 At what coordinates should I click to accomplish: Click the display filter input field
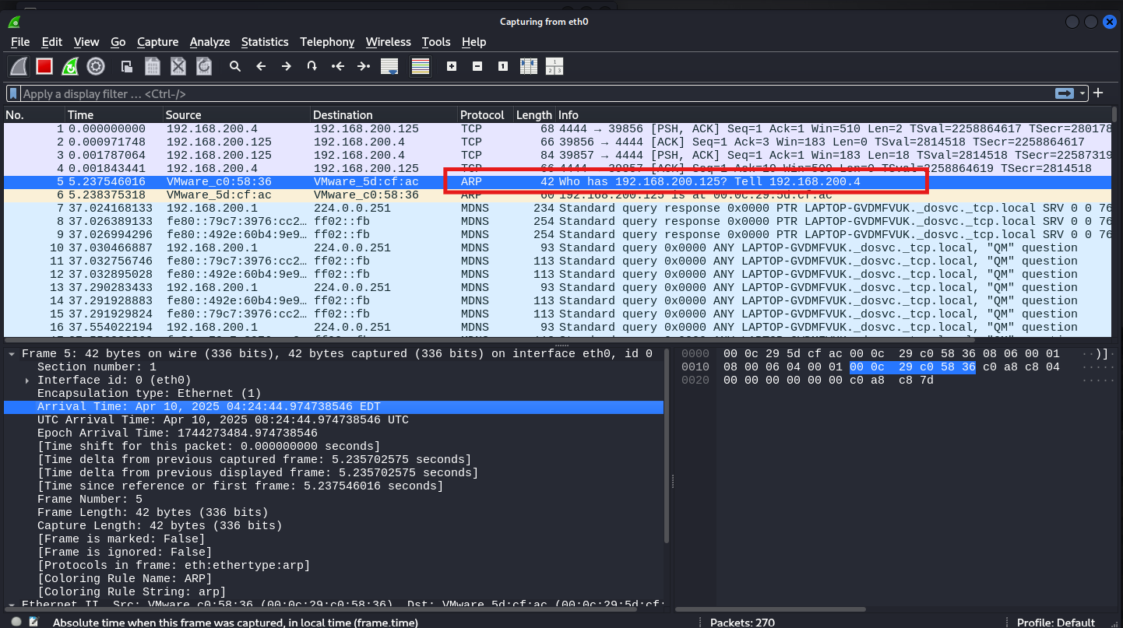pos(537,93)
